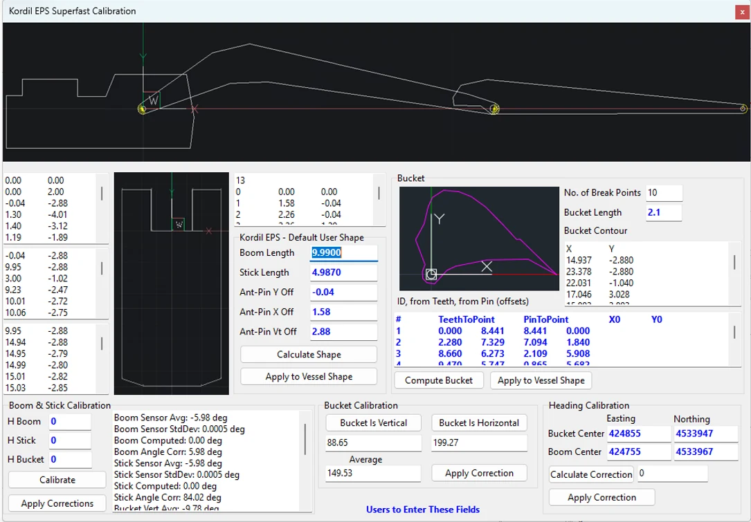This screenshot has height=522, width=751.
Task: Click the Calibrate button
Action: click(57, 480)
